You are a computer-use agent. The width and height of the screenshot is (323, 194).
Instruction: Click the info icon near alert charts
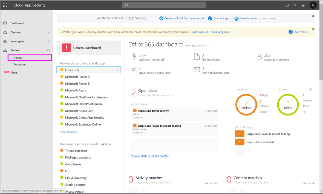310,89
